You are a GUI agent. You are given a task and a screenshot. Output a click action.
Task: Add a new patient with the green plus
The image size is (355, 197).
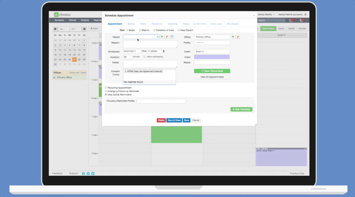pyautogui.click(x=162, y=37)
